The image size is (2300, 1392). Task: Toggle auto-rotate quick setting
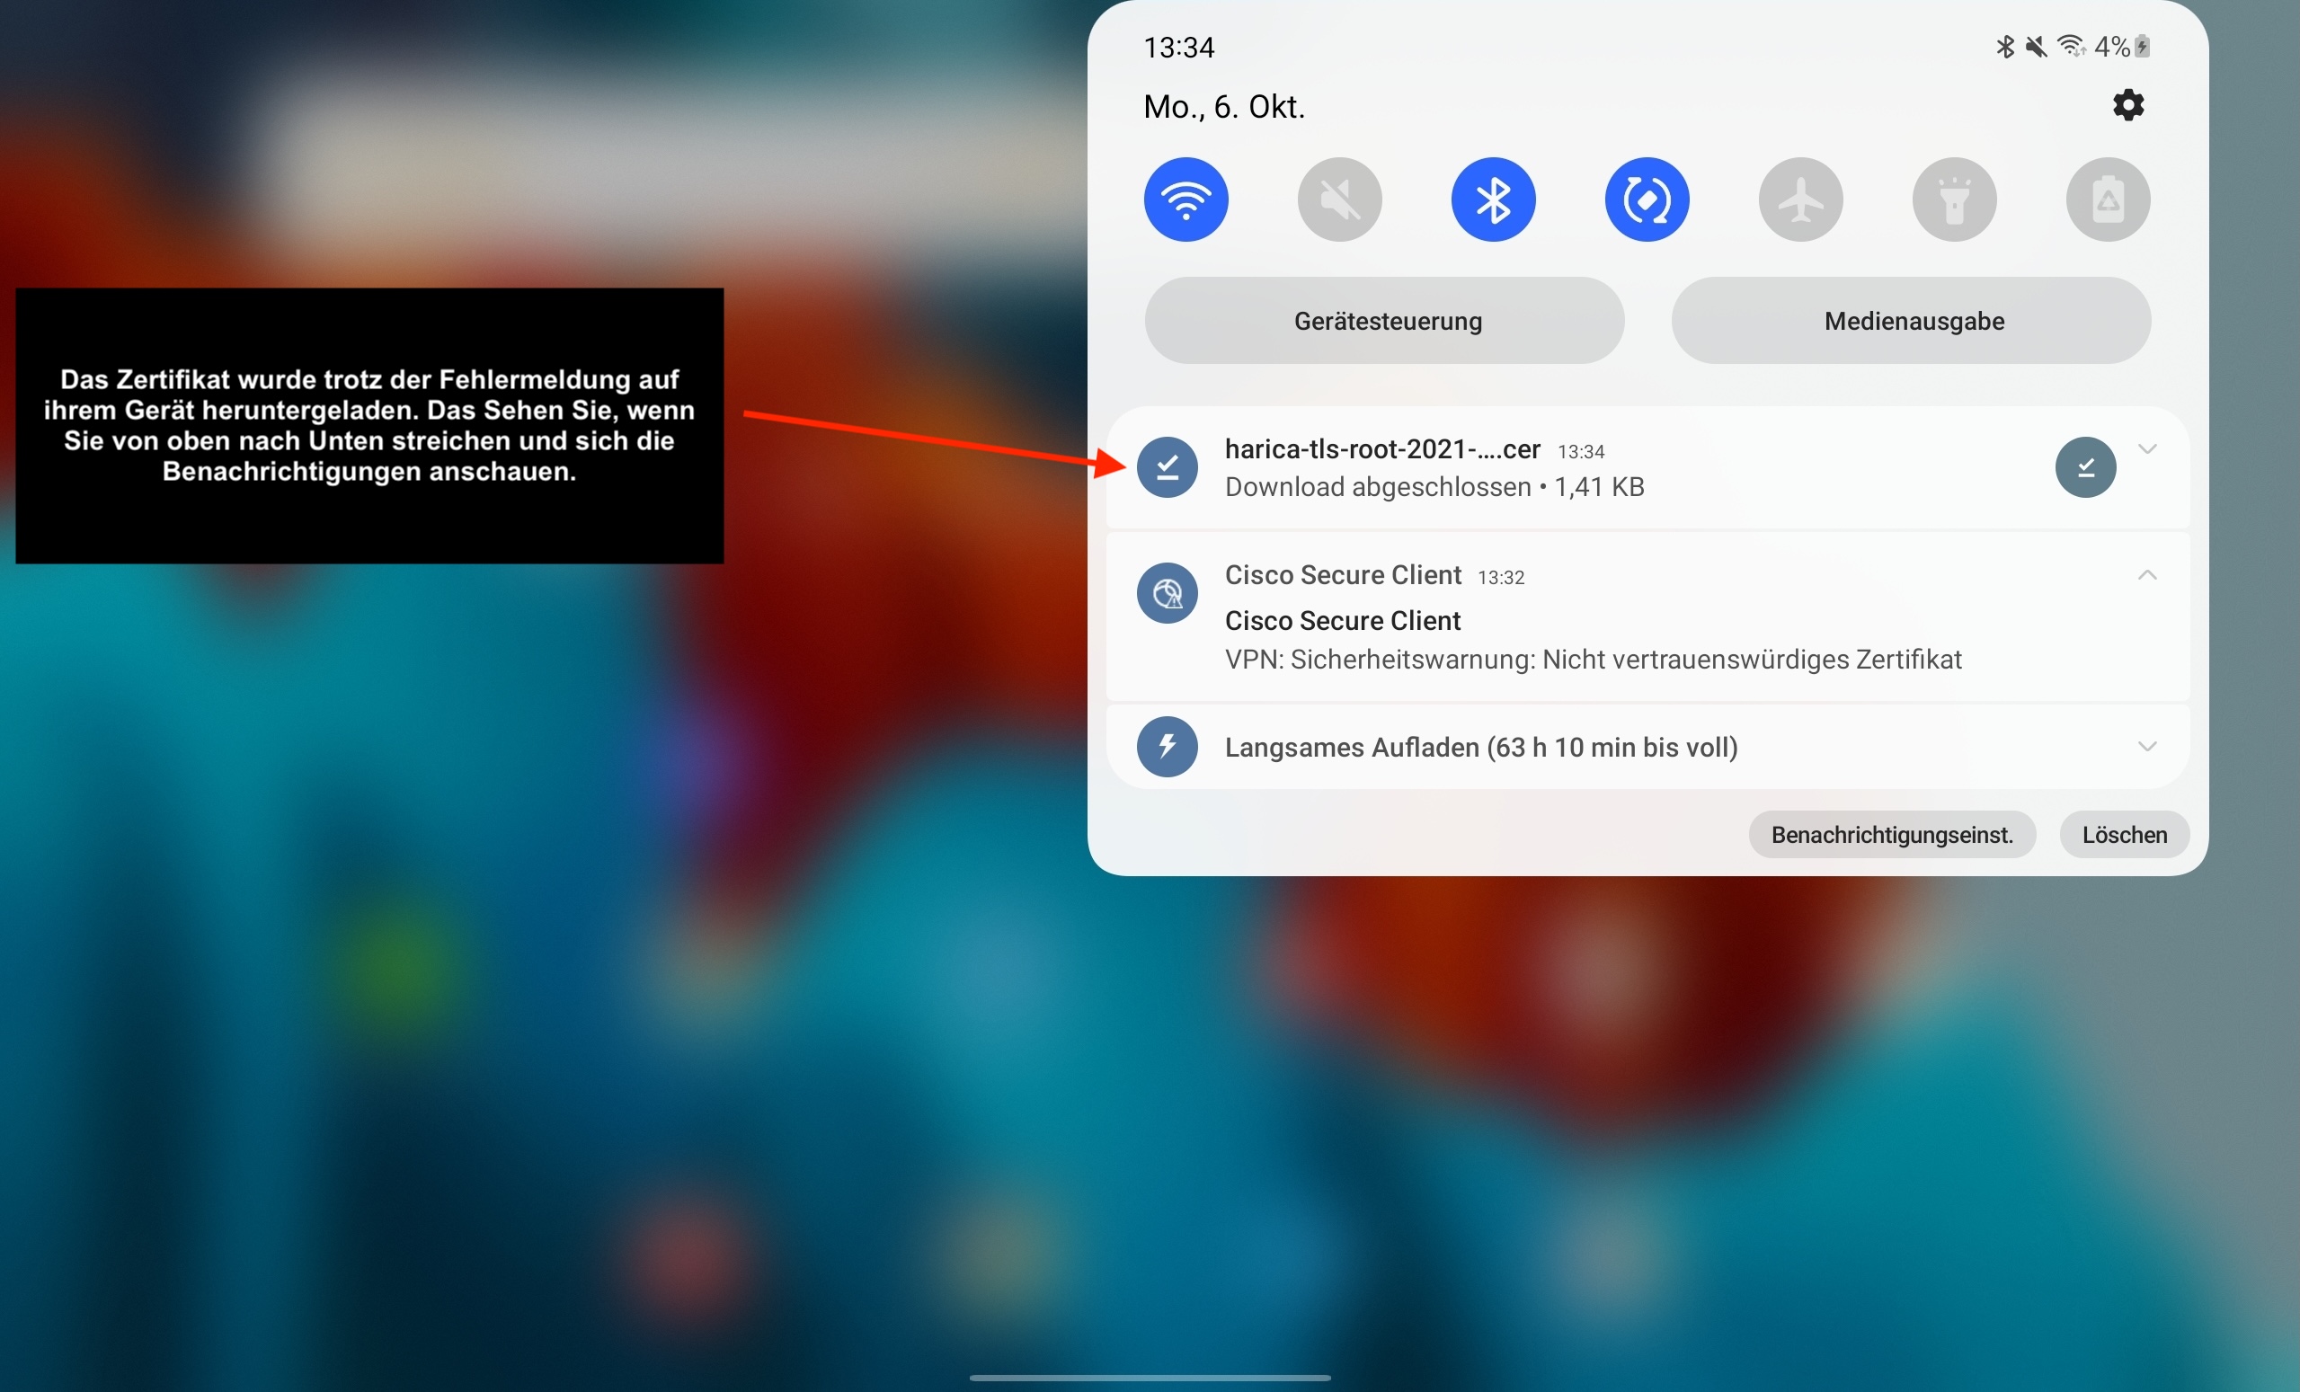1646,199
